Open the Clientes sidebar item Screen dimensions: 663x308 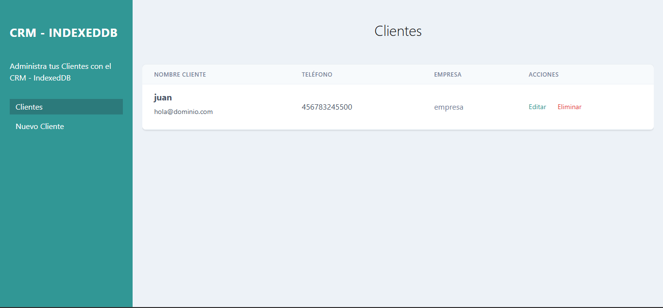66,107
